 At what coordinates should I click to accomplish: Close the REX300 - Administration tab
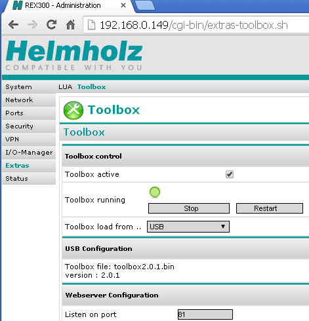click(123, 5)
